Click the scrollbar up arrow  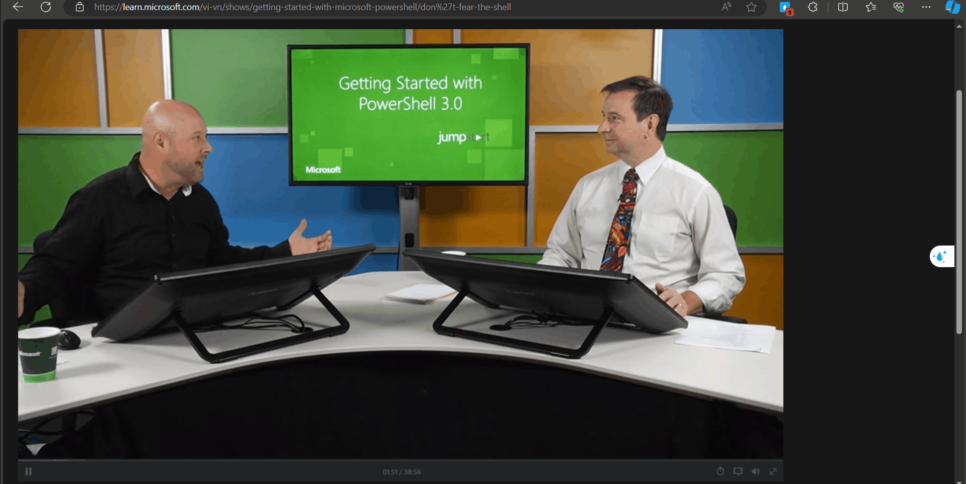959,27
